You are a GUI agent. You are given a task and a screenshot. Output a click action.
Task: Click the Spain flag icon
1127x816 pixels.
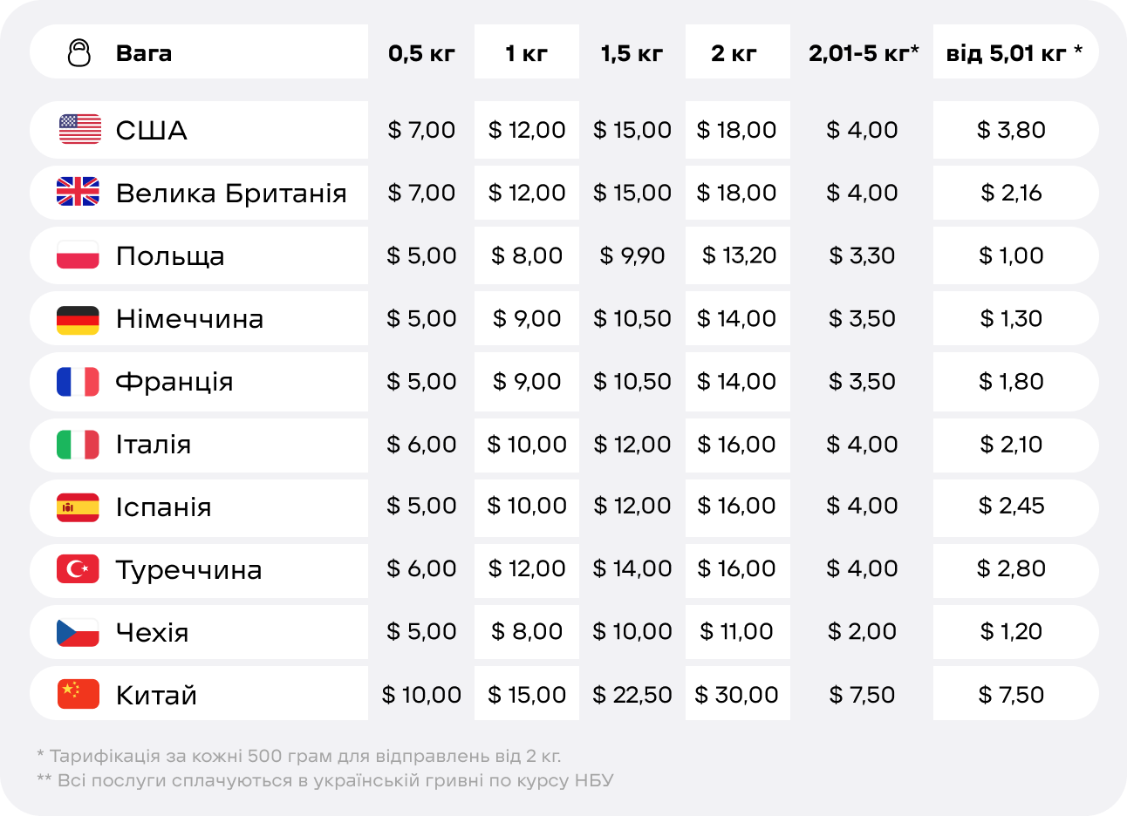[79, 507]
